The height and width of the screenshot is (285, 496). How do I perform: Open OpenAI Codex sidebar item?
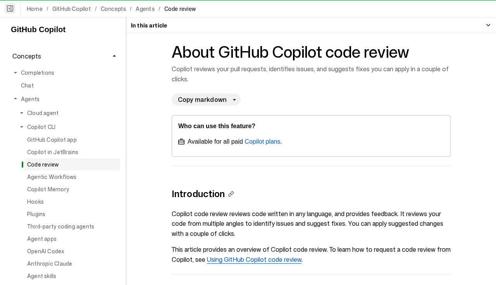46,251
